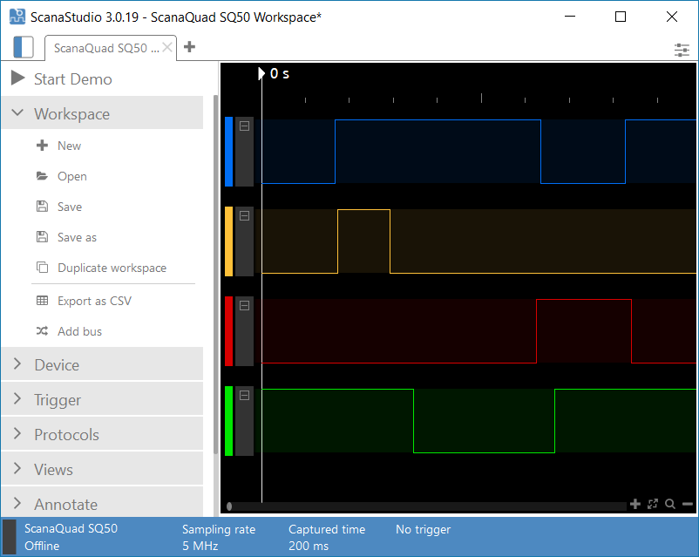This screenshot has width=699, height=557.
Task: Collapse the green channel waveform display
Action: coord(245,393)
